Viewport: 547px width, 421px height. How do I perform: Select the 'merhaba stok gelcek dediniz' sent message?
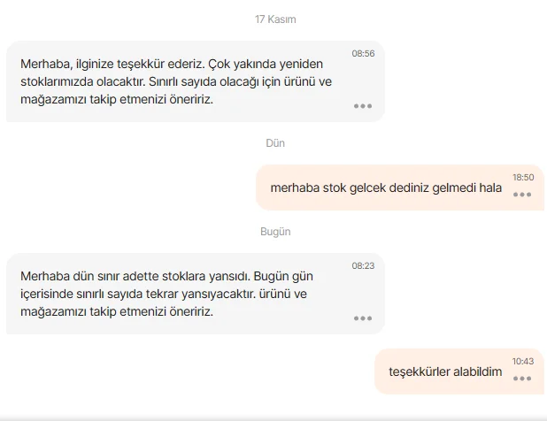(x=386, y=188)
